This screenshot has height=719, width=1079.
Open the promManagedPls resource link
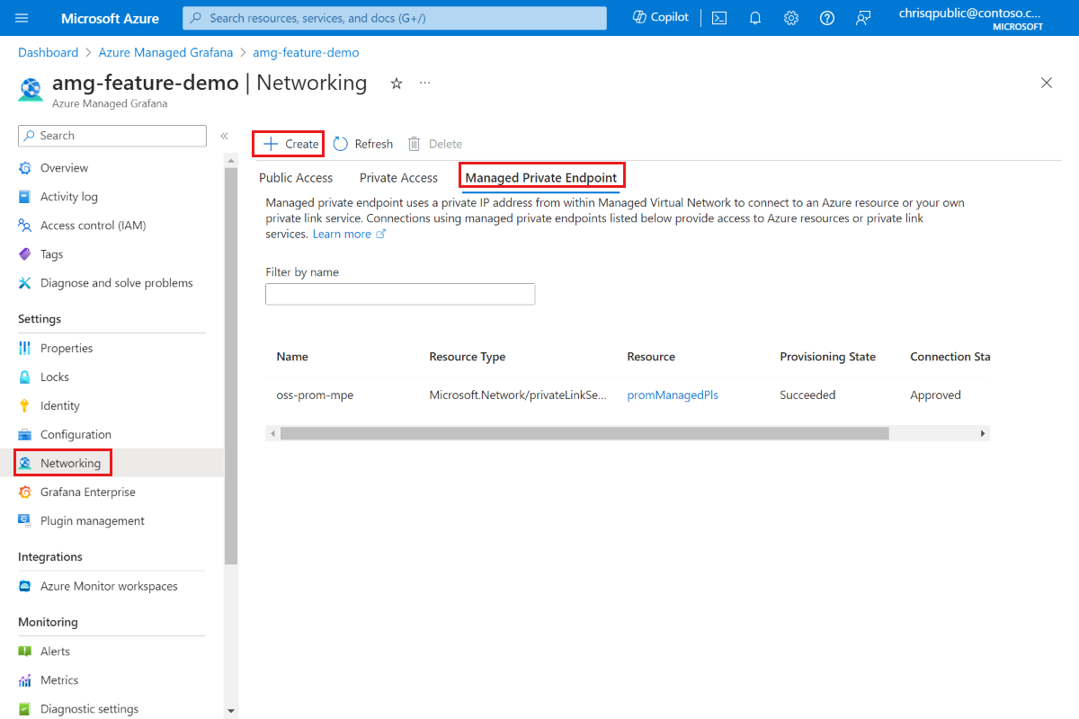[672, 395]
